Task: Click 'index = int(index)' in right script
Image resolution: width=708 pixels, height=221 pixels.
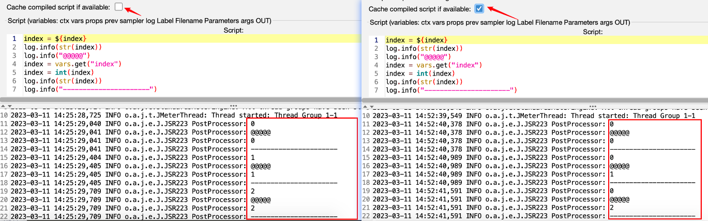Action: coord(420,73)
